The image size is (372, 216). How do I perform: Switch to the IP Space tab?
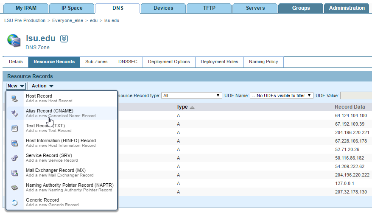pos(72,8)
